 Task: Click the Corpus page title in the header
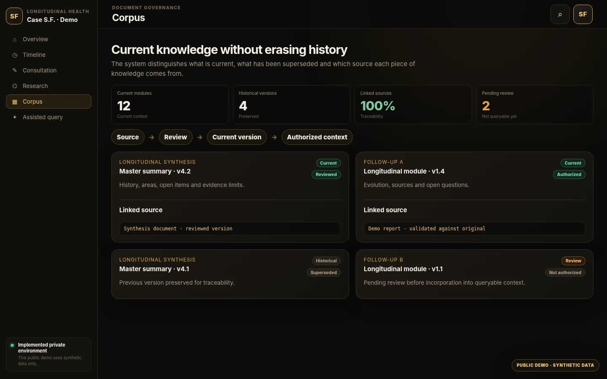(x=129, y=18)
